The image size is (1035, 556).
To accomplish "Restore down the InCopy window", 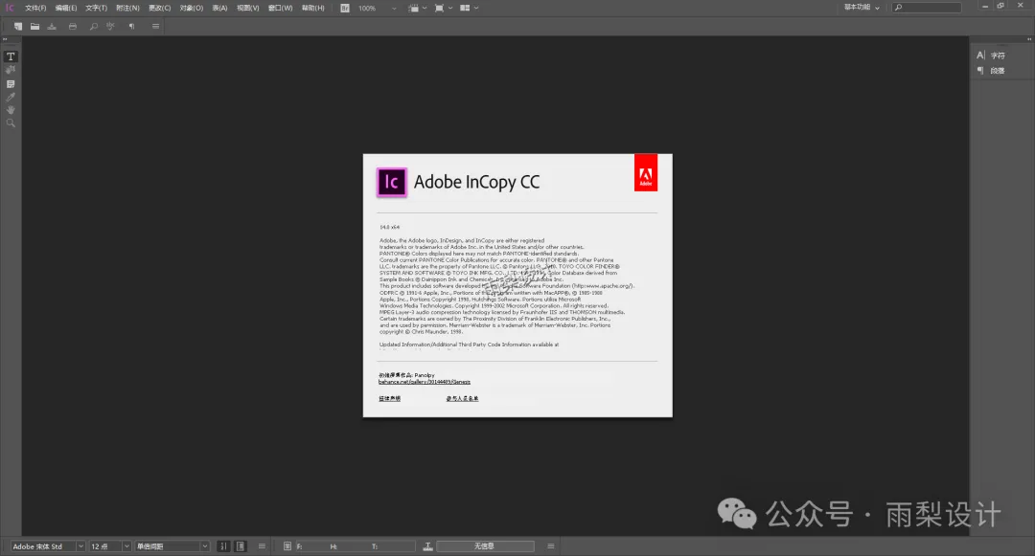I will [1000, 6].
